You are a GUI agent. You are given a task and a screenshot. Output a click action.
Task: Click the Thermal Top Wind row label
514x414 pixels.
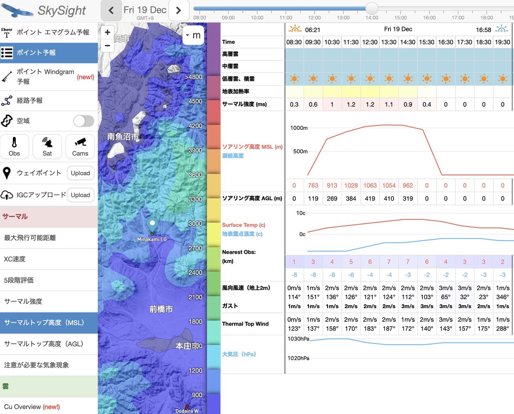[x=245, y=324]
